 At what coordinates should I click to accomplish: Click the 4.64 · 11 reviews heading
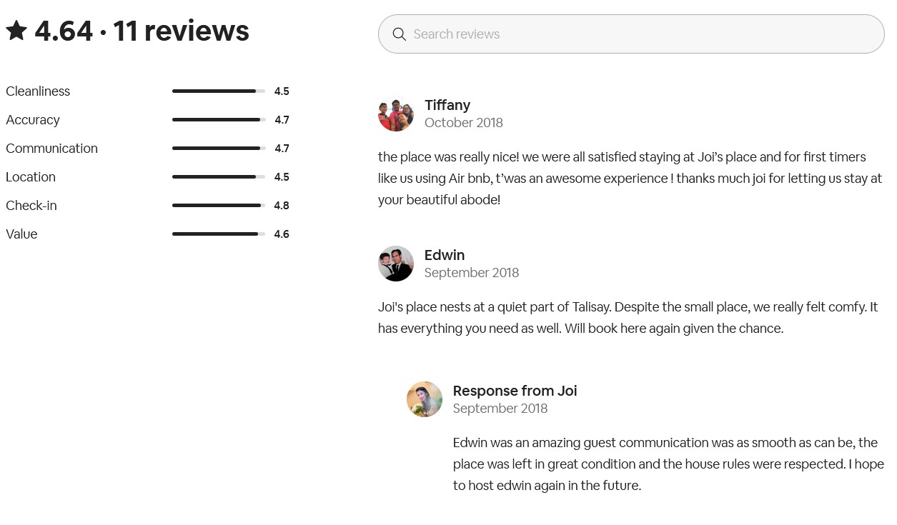(x=142, y=31)
